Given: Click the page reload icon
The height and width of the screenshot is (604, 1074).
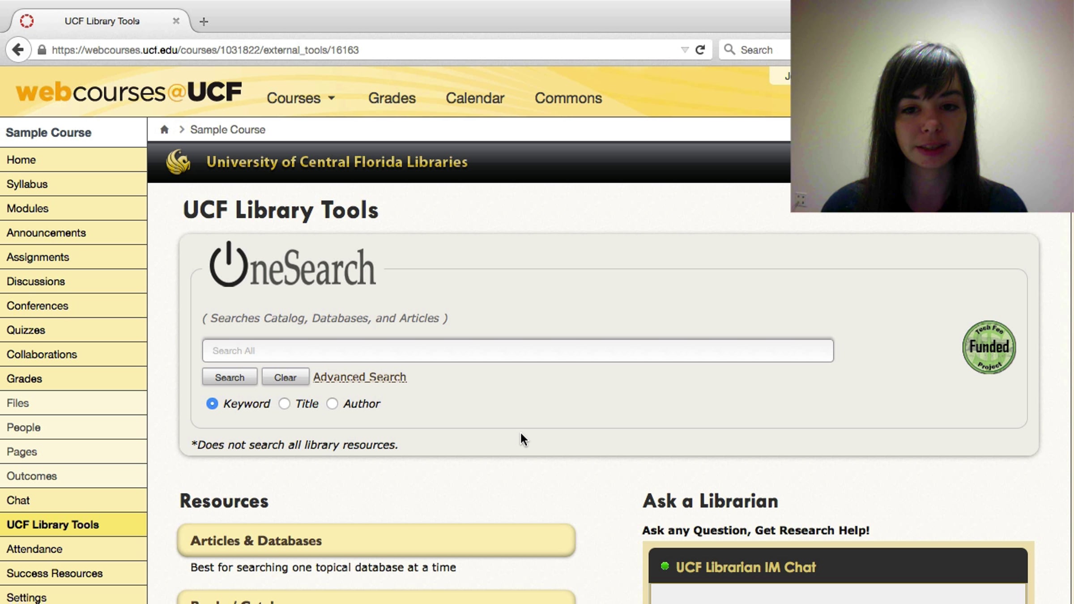Looking at the screenshot, I should pyautogui.click(x=700, y=50).
